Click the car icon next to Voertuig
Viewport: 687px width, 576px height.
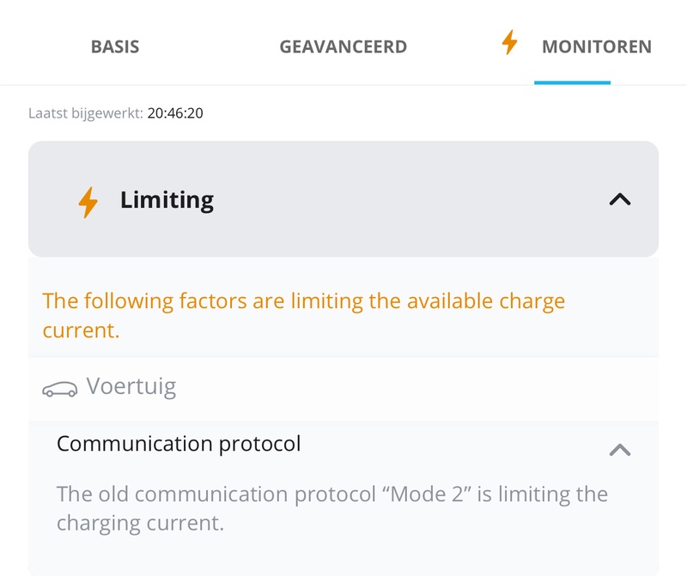pos(59,390)
